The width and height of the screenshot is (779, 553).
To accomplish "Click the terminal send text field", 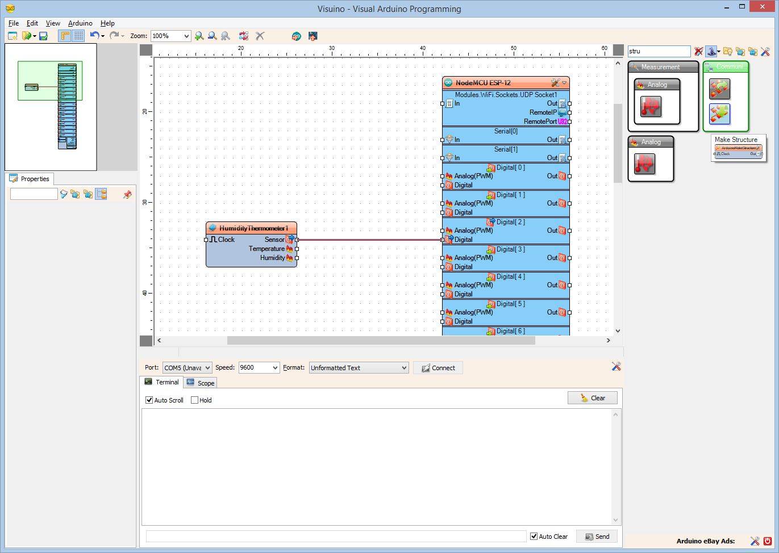I will 336,537.
